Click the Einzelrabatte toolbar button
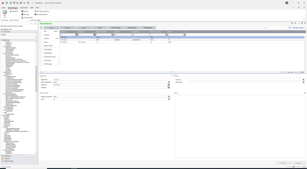 click(132, 28)
